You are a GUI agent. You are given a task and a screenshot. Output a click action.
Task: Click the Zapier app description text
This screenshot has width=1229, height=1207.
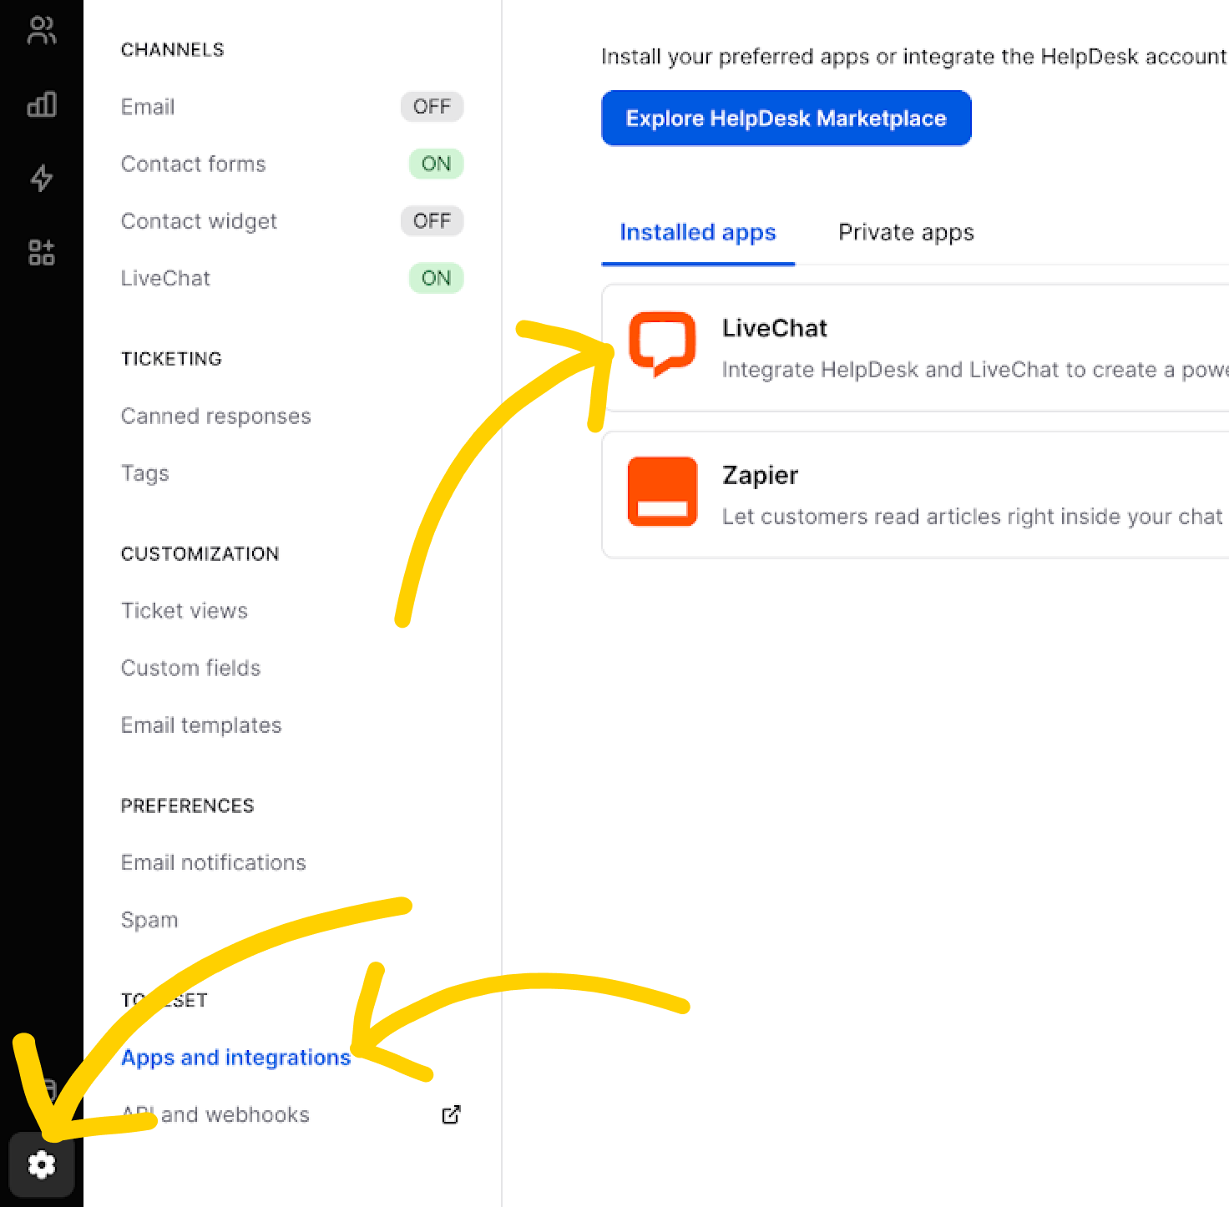click(973, 517)
